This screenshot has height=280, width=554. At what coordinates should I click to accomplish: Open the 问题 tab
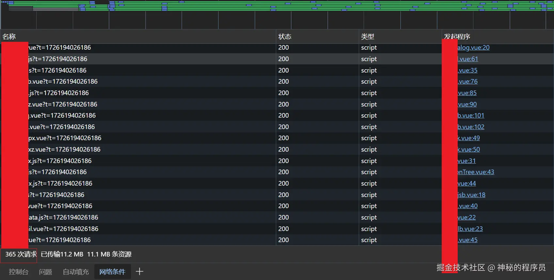(45, 272)
